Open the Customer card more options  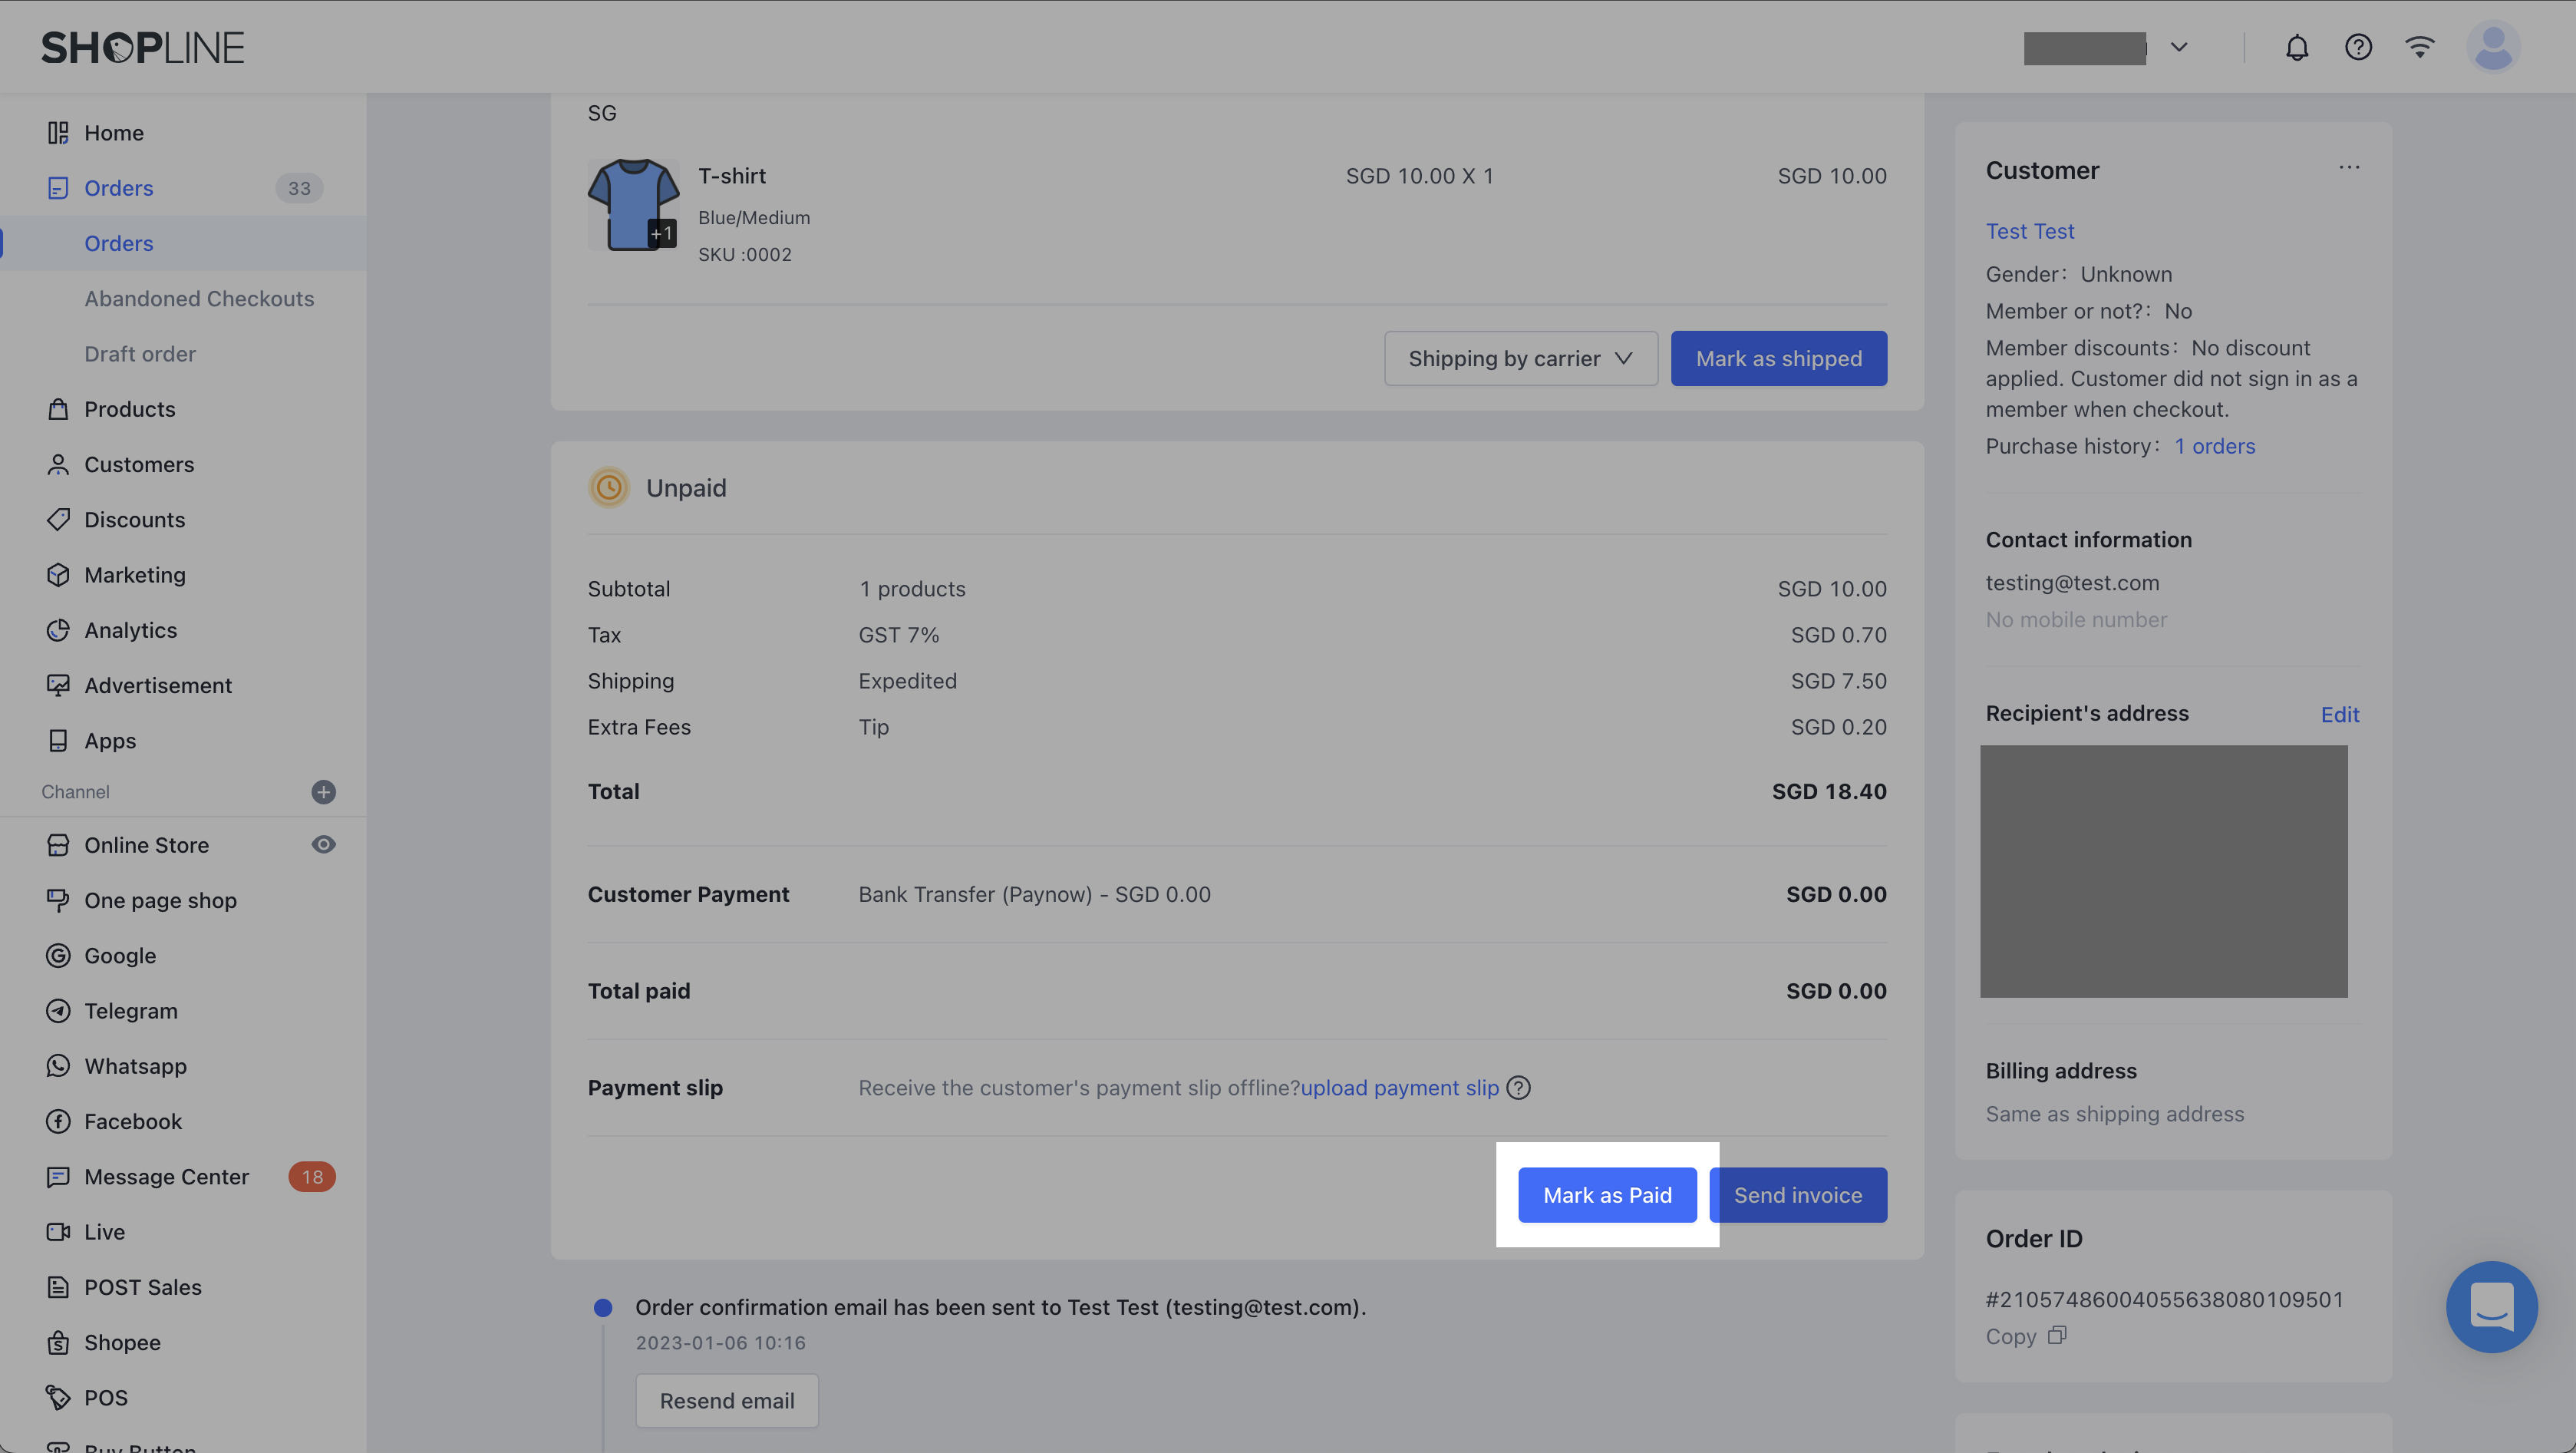pyautogui.click(x=2349, y=168)
